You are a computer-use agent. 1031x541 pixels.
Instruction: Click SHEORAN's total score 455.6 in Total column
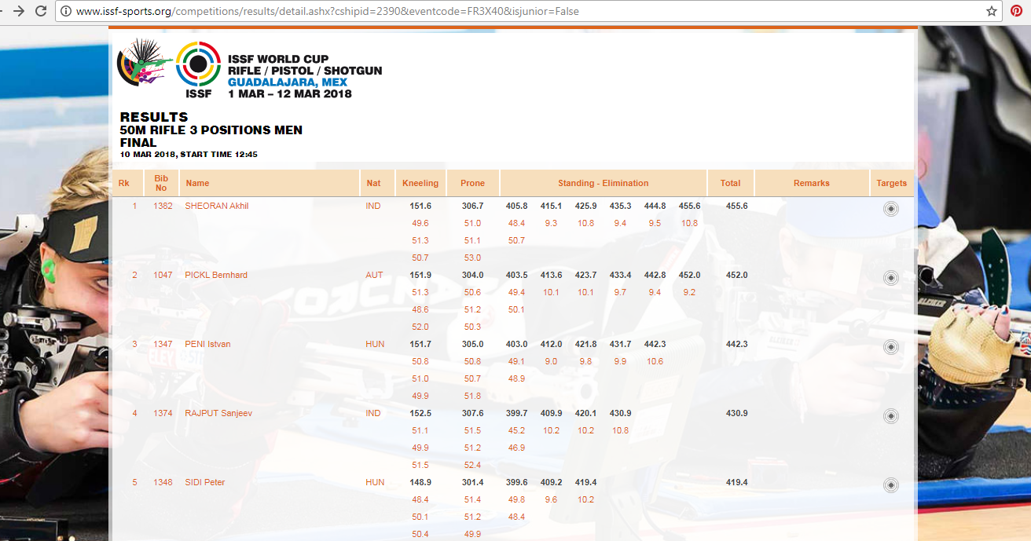coord(736,206)
